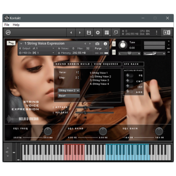Viewport: 176px width, 176px height.
Task: Solo the instrument with the S button
Action: point(114,44)
